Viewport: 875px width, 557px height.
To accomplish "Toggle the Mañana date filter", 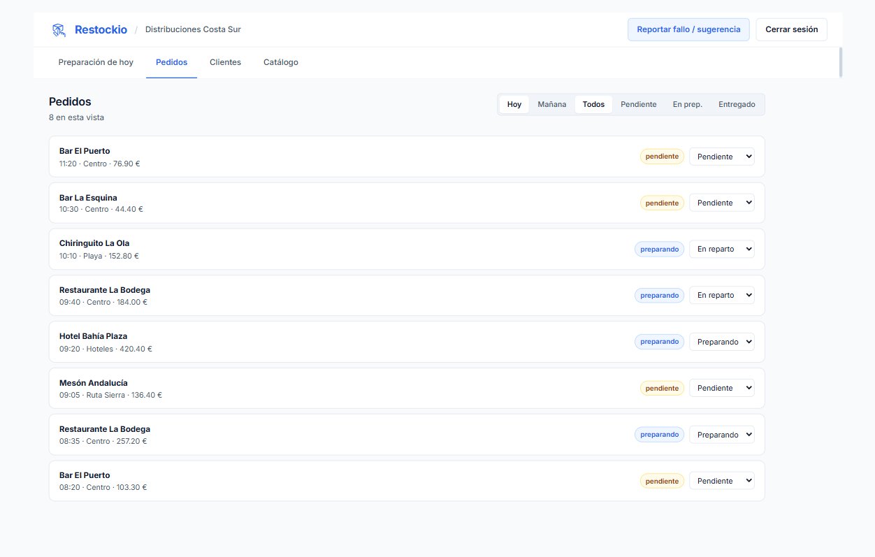I will [x=551, y=105].
